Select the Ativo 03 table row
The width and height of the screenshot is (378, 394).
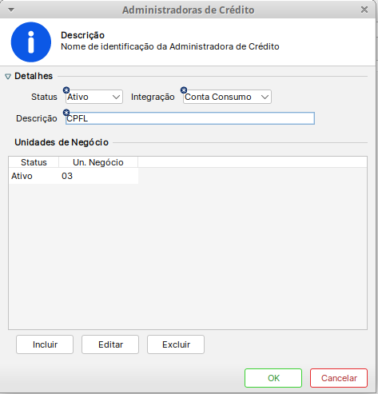74,176
